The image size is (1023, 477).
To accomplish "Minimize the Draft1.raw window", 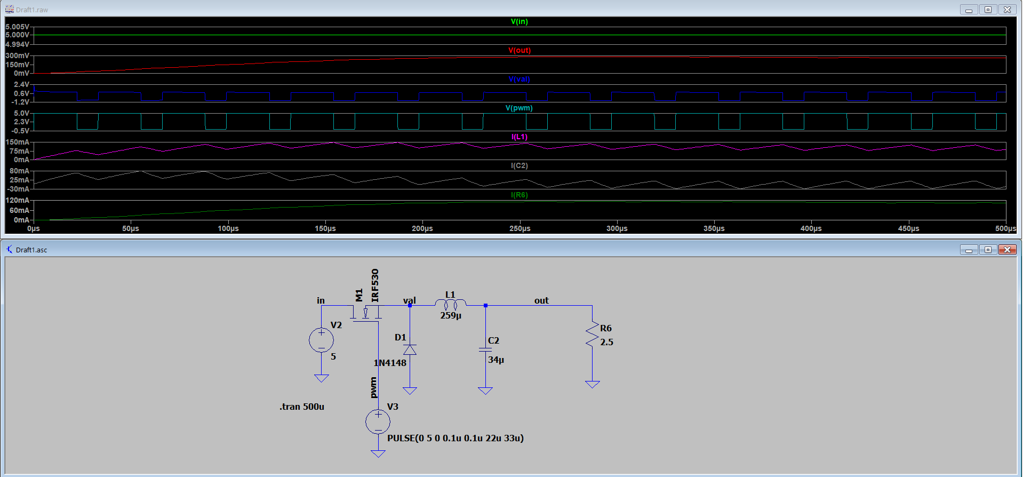I will [969, 10].
